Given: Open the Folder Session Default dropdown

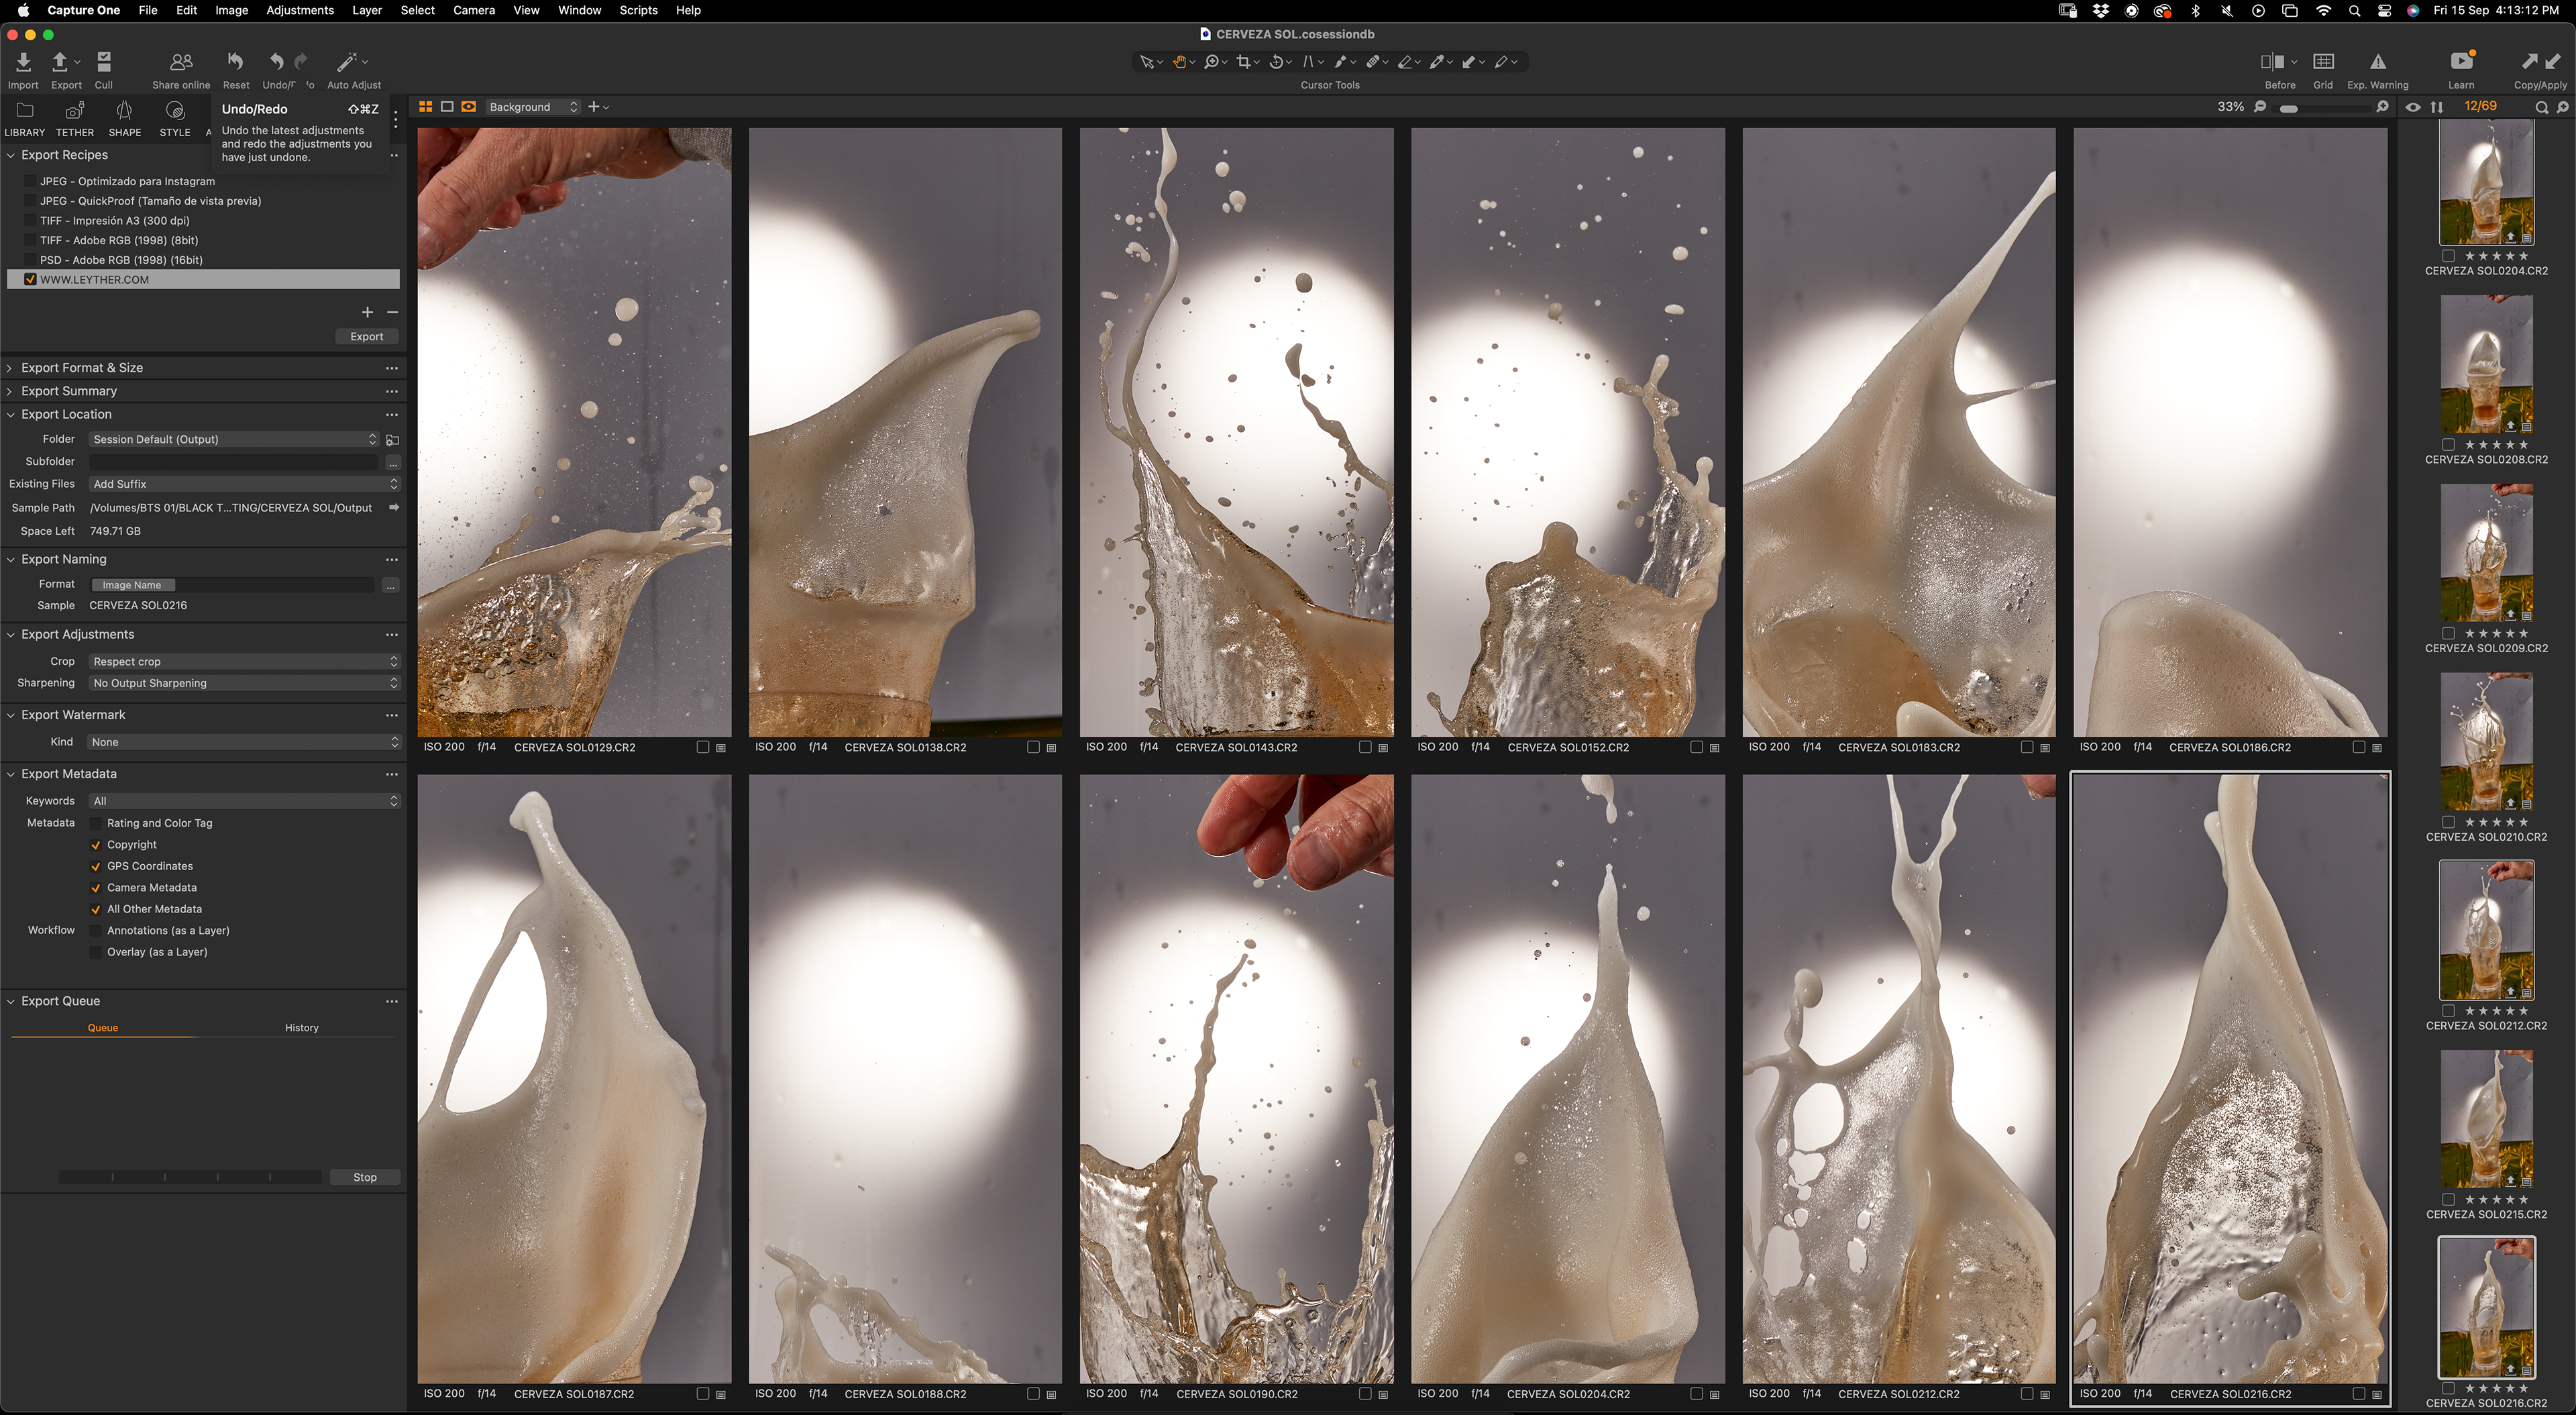Looking at the screenshot, I should pyautogui.click(x=234, y=439).
